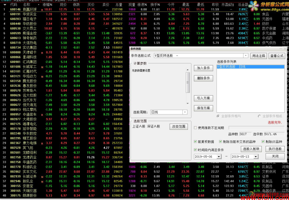Screen dimensions: 289x200
Task: Click the 选中数 field showing 50/1.4%
Action: pos(274,134)
